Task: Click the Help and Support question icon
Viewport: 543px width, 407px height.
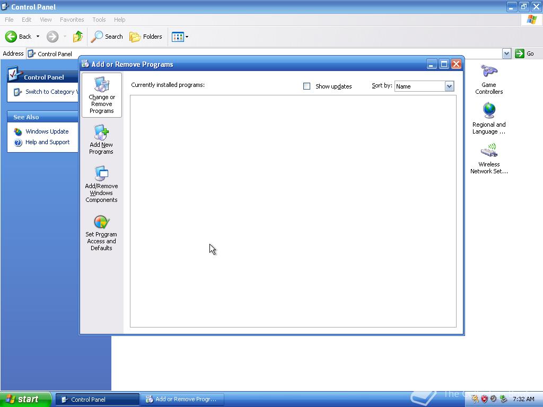Action: click(18, 143)
